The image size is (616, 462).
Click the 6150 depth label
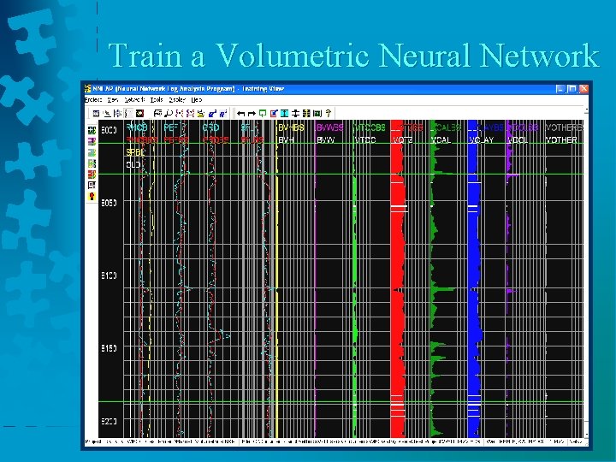click(109, 348)
